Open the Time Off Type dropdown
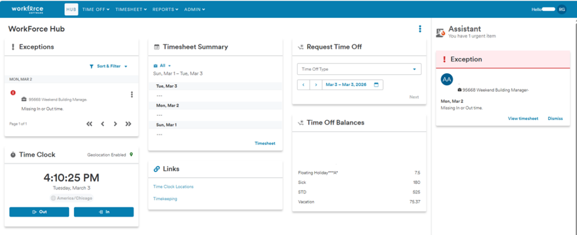The width and height of the screenshot is (577, 235). pos(358,69)
